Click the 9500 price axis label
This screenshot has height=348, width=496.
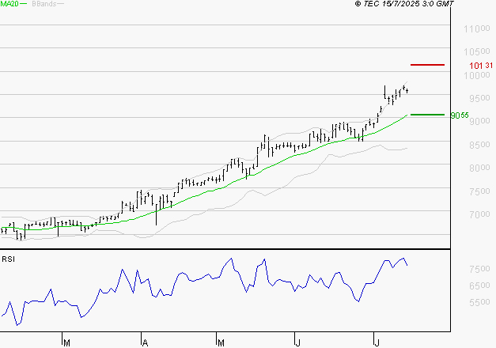(x=479, y=98)
